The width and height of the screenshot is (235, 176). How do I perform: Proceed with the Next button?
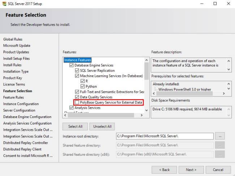pos(191,170)
